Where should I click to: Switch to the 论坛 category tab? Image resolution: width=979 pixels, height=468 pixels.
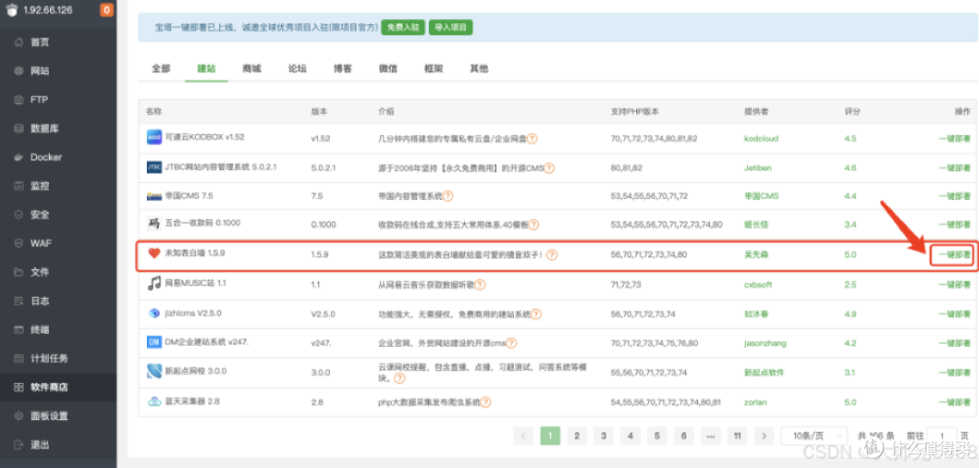pyautogui.click(x=297, y=69)
